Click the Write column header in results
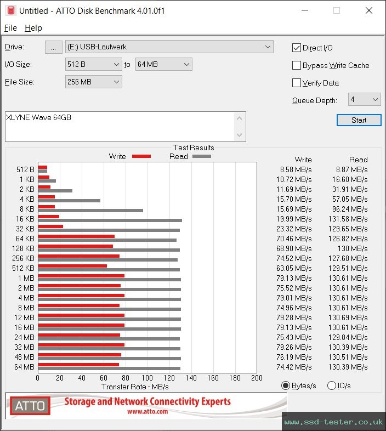 (303, 160)
